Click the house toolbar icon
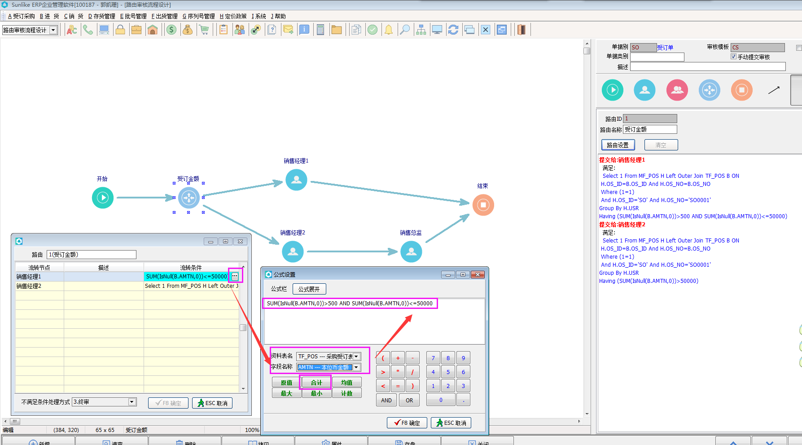The width and height of the screenshot is (802, 445). click(153, 30)
